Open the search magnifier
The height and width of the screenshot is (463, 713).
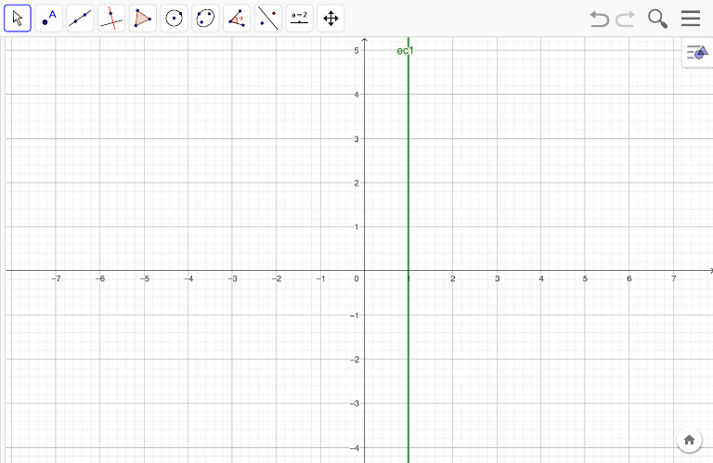click(x=657, y=19)
